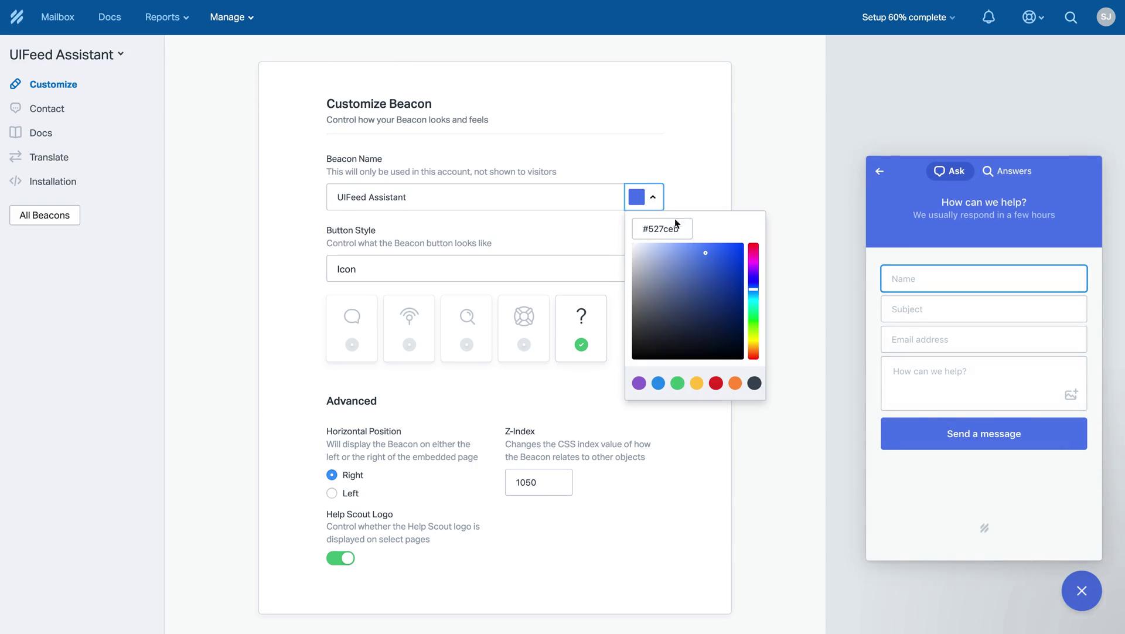The height and width of the screenshot is (634, 1125).
Task: Toggle the Help Scout Logo display switch
Action: point(340,558)
